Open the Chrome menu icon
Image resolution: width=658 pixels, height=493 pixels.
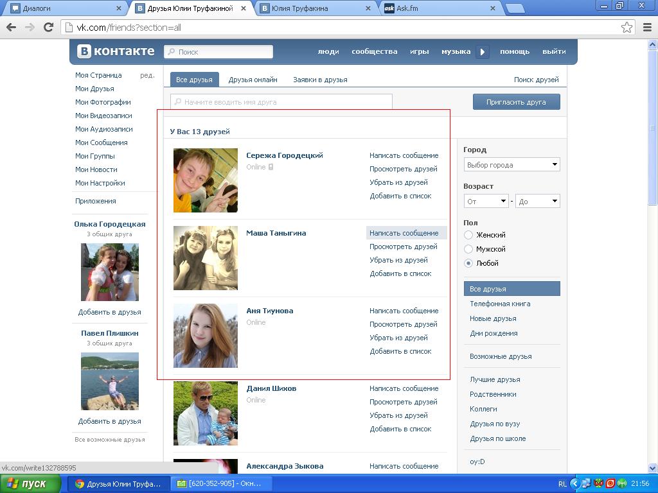pyautogui.click(x=647, y=28)
